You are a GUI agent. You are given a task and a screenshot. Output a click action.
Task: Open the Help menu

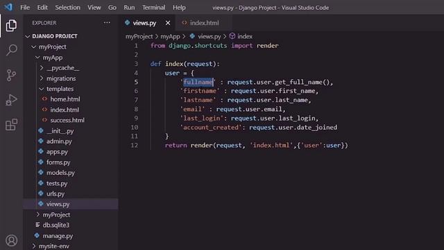179,8
